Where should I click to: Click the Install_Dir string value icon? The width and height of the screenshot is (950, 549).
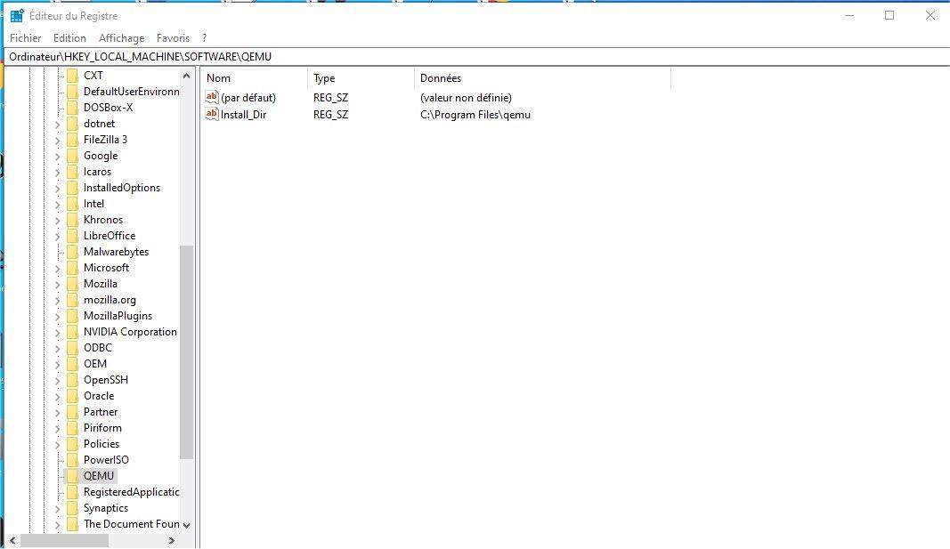(212, 114)
